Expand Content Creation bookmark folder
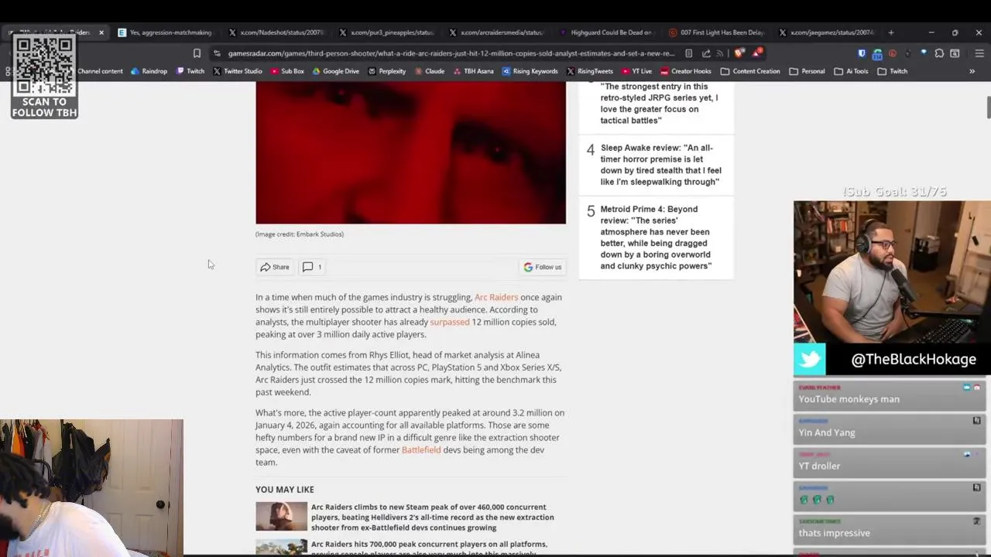 pyautogui.click(x=750, y=71)
